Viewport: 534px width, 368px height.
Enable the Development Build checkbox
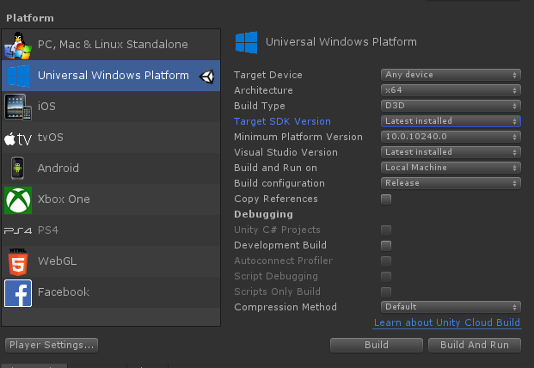[386, 245]
